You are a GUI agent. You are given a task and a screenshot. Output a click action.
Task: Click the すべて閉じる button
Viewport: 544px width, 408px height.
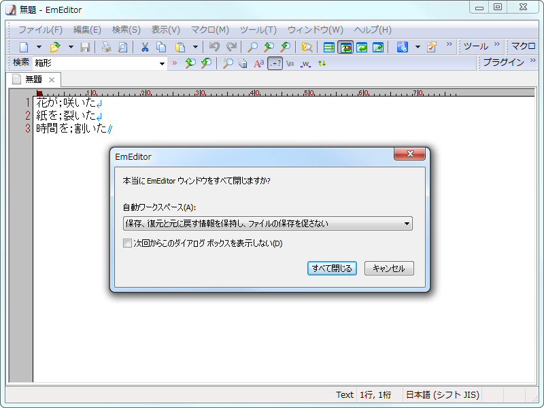332,268
